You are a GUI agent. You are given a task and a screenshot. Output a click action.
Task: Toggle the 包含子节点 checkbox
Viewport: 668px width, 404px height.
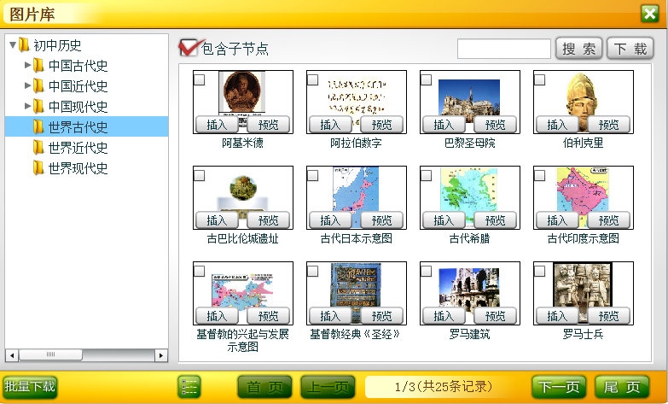(x=188, y=49)
